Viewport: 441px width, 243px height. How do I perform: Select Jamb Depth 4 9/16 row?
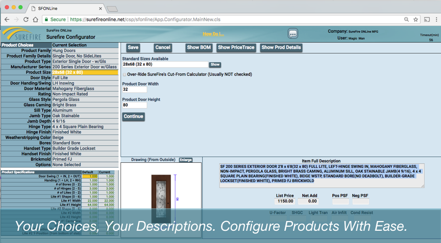coord(60,121)
